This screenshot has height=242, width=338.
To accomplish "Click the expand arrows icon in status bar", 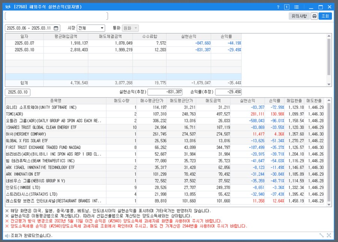I will [x=329, y=235].
